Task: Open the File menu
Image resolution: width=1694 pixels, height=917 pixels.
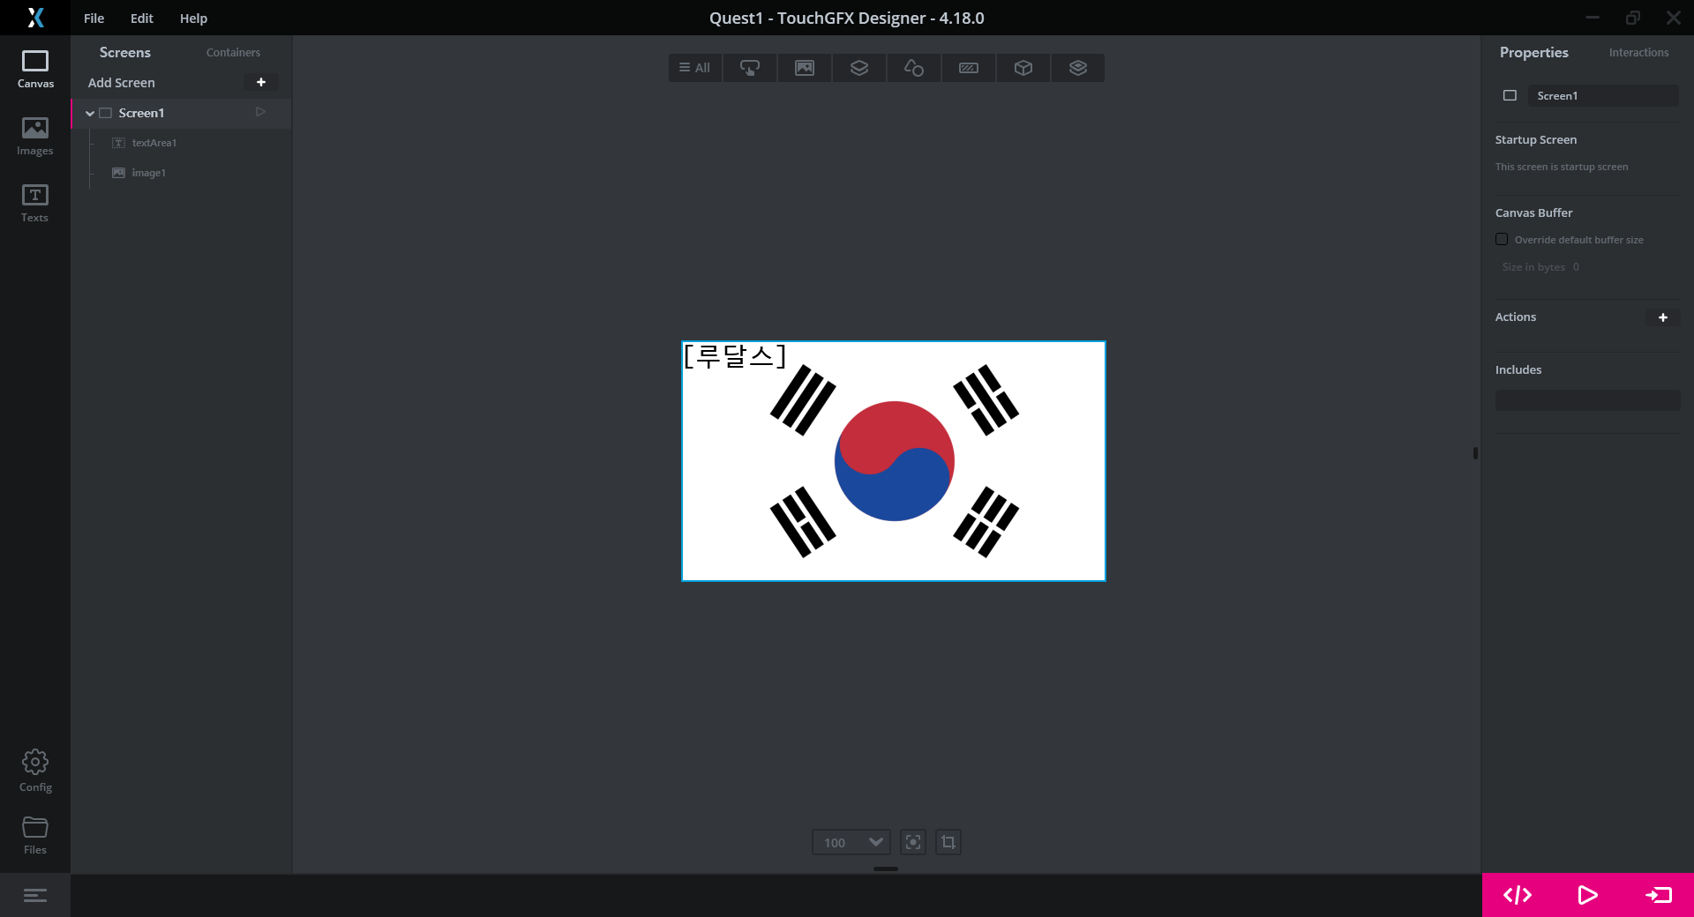Action: point(94,19)
